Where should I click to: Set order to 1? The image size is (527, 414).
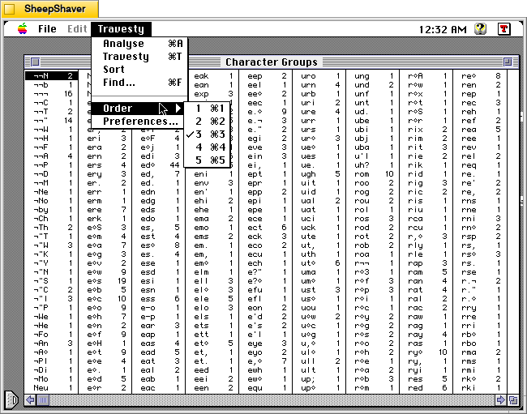click(x=207, y=108)
